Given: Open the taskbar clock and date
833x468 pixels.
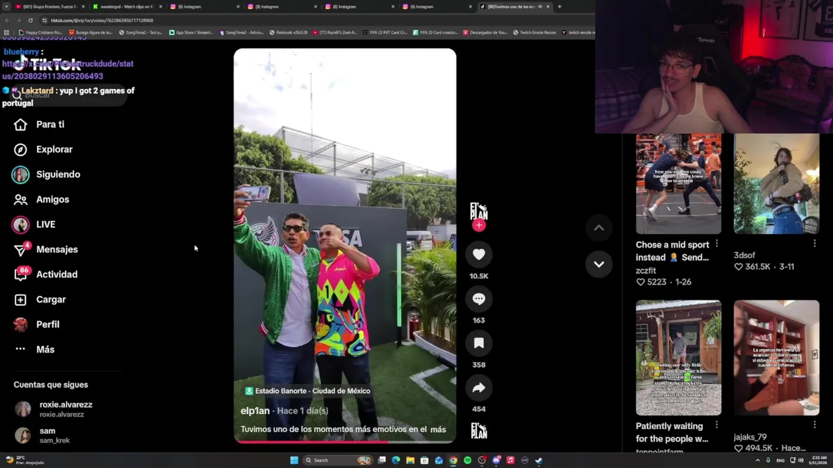Looking at the screenshot, I should point(819,460).
